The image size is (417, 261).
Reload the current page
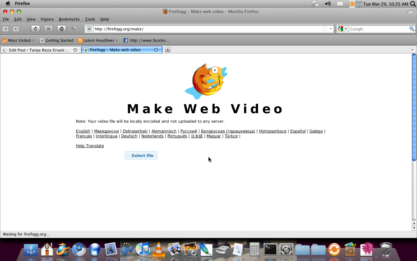coord(36,29)
